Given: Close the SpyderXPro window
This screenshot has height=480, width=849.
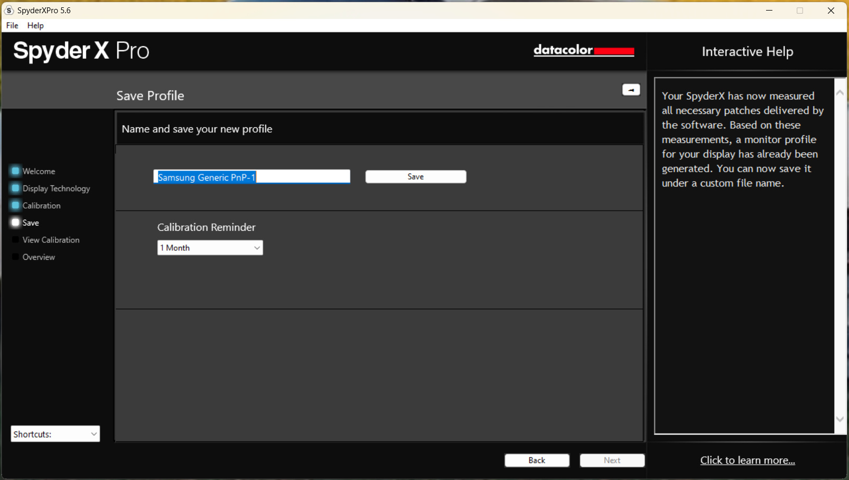Looking at the screenshot, I should coord(831,11).
